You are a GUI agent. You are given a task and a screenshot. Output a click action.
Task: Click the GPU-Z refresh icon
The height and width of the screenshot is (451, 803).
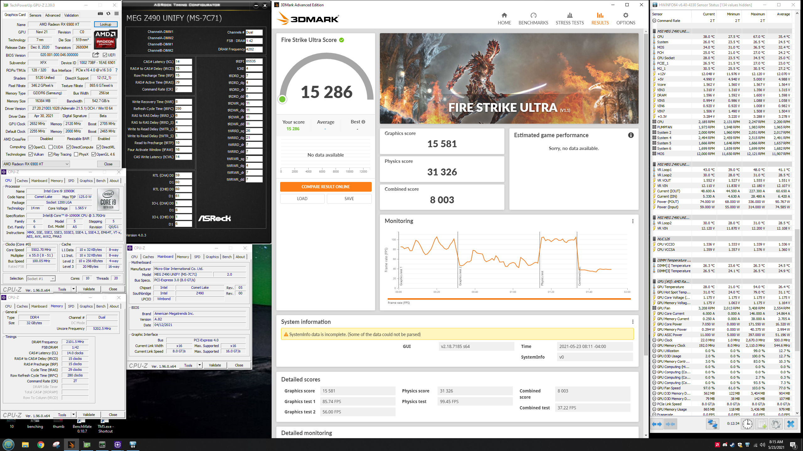[x=109, y=14]
